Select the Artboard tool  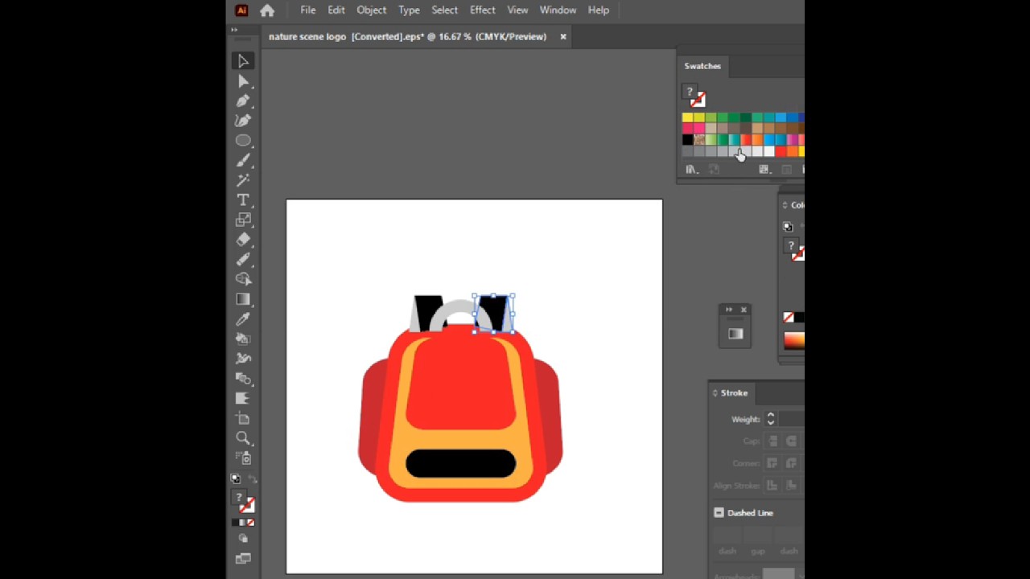click(x=243, y=418)
